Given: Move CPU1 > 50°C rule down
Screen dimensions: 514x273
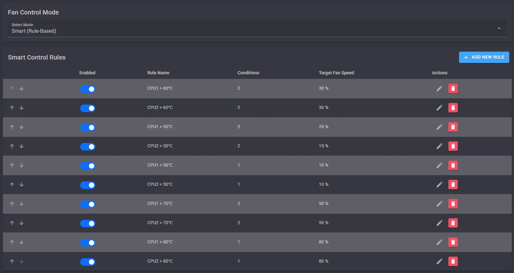Looking at the screenshot, I should [21, 127].
